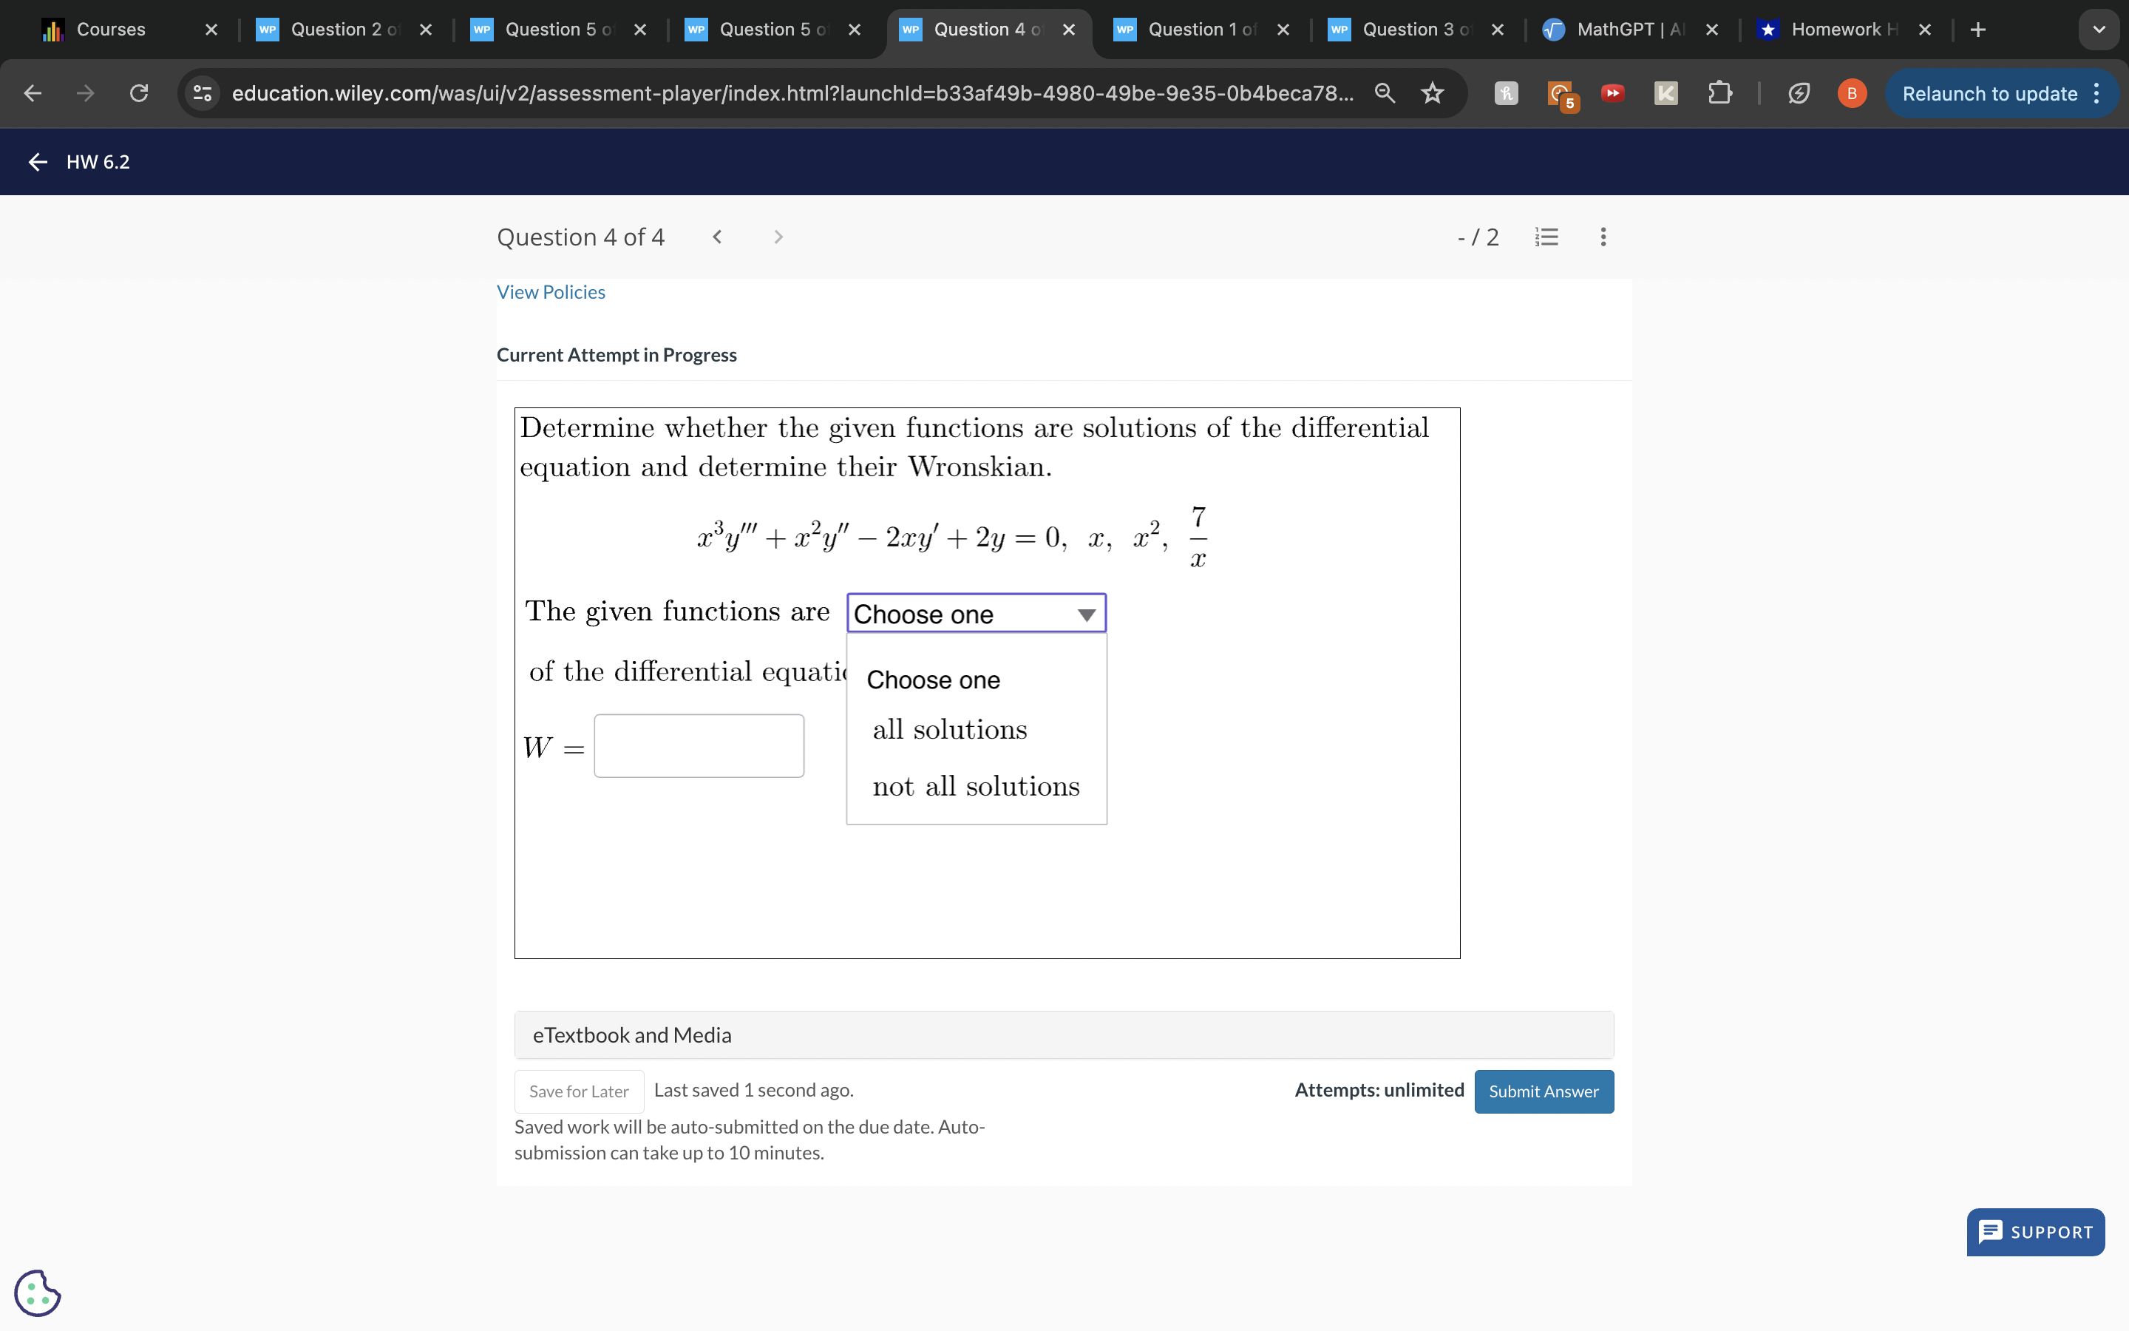Open the browser profile avatar B

(1851, 93)
